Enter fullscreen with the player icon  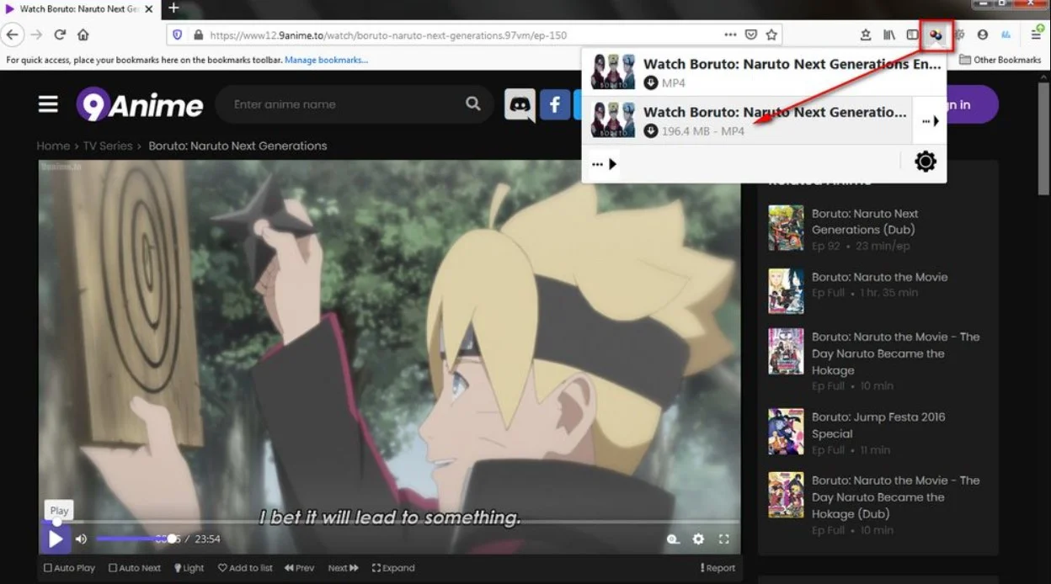[x=723, y=539]
